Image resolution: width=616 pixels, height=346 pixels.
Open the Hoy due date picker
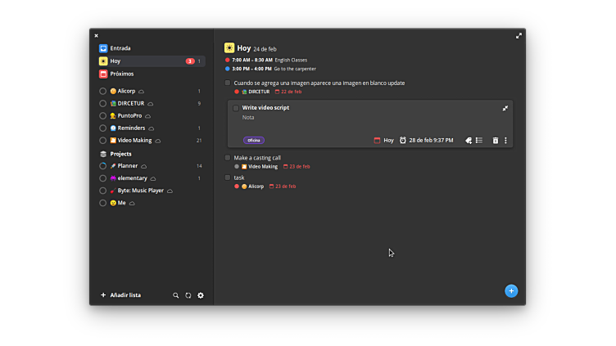[x=383, y=141]
